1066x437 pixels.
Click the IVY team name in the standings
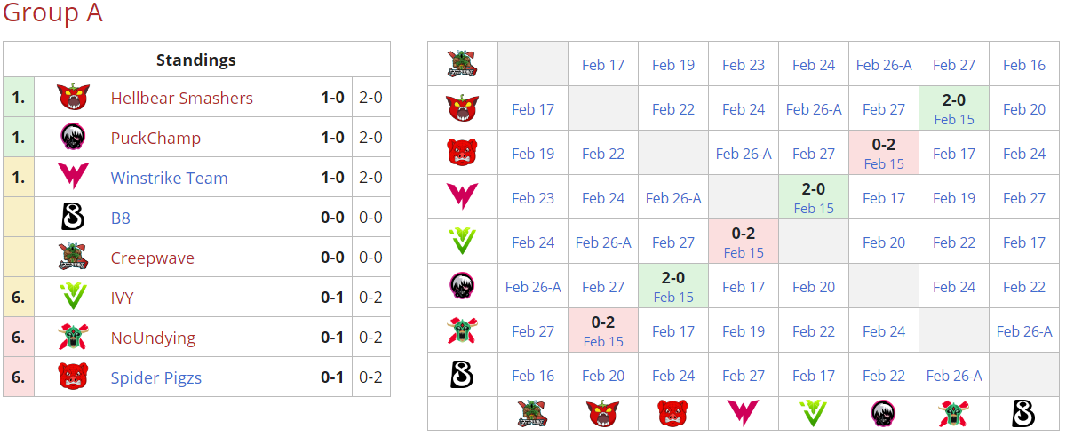[x=122, y=298]
